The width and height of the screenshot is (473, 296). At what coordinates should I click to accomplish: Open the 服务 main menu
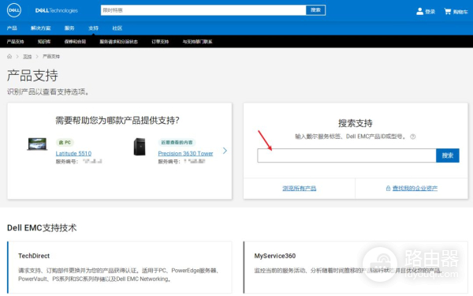click(69, 28)
